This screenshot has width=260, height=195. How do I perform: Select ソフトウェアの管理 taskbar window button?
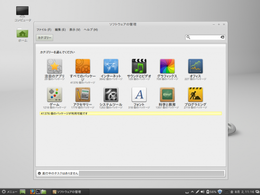tap(71, 192)
